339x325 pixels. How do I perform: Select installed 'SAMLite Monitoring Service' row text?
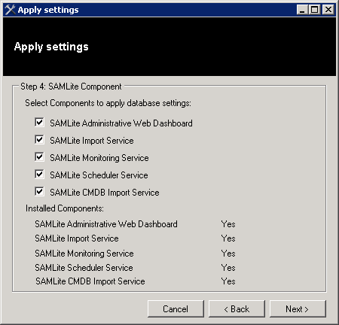coord(84,254)
